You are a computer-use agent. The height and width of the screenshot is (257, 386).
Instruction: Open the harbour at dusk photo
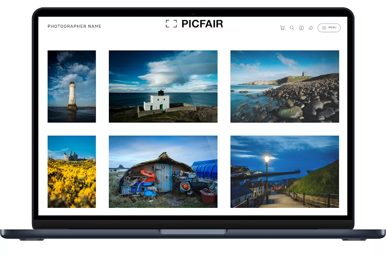(284, 171)
